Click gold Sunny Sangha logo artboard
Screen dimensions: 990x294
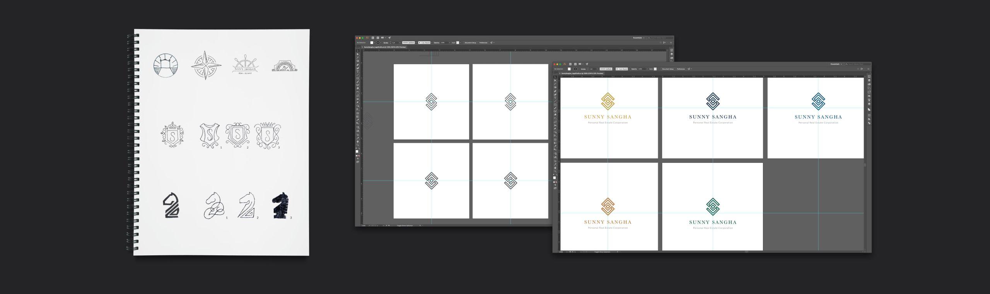pos(609,118)
